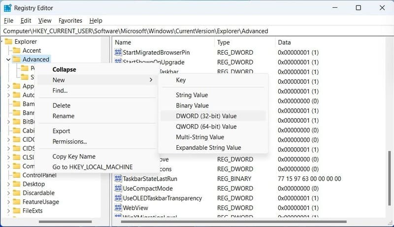Screen dimensions: 394x227
Task: Click the values pane horizontal scrollbar
Action: pos(233,222)
